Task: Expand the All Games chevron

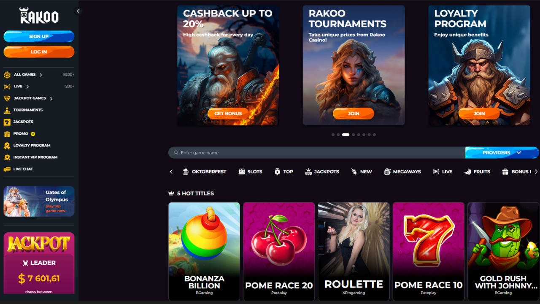Action: tap(41, 75)
